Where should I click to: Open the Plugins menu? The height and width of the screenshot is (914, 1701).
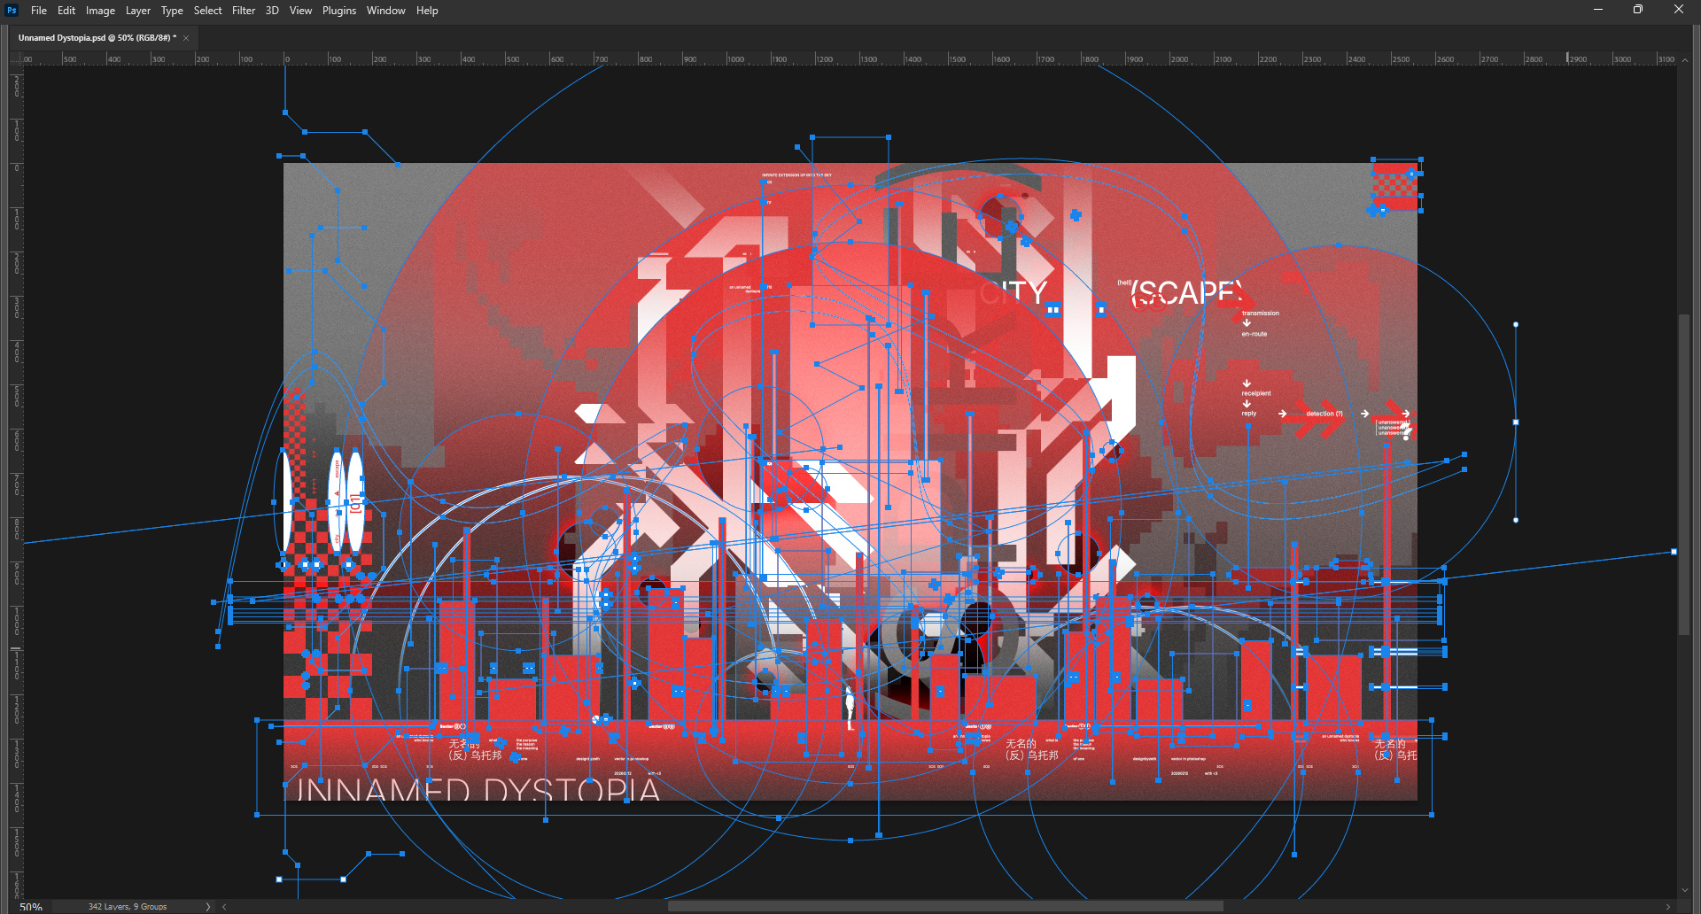pyautogui.click(x=338, y=11)
